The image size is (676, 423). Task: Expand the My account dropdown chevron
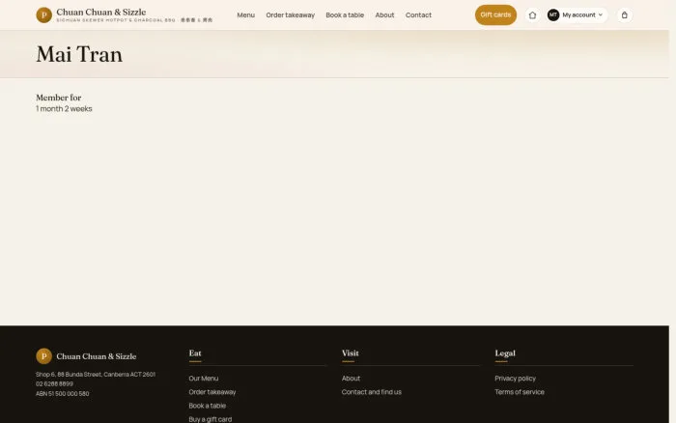[x=600, y=15]
